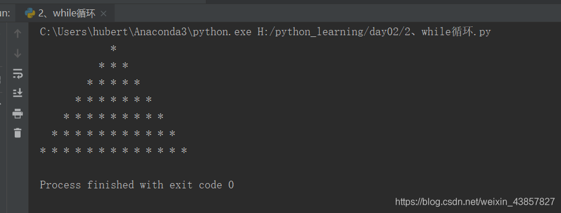The height and width of the screenshot is (213, 561).
Task: Click the Python icon on the run tab
Action: (x=29, y=13)
